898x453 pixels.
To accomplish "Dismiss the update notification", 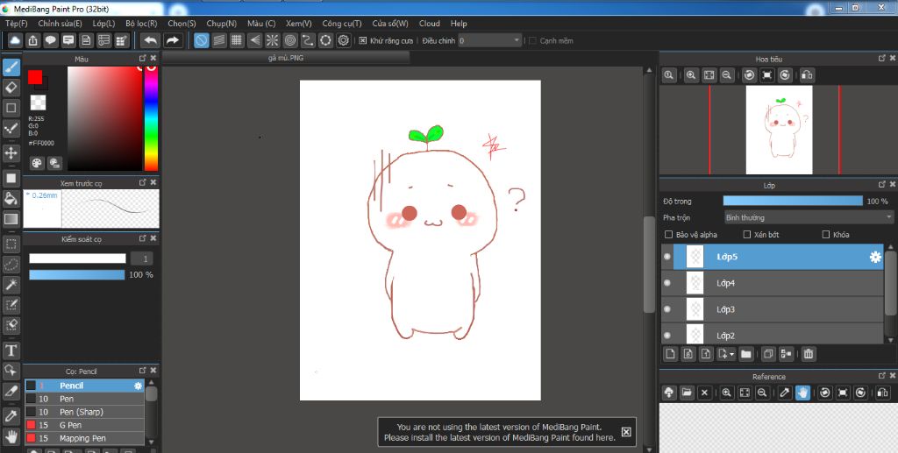I will click(x=626, y=432).
